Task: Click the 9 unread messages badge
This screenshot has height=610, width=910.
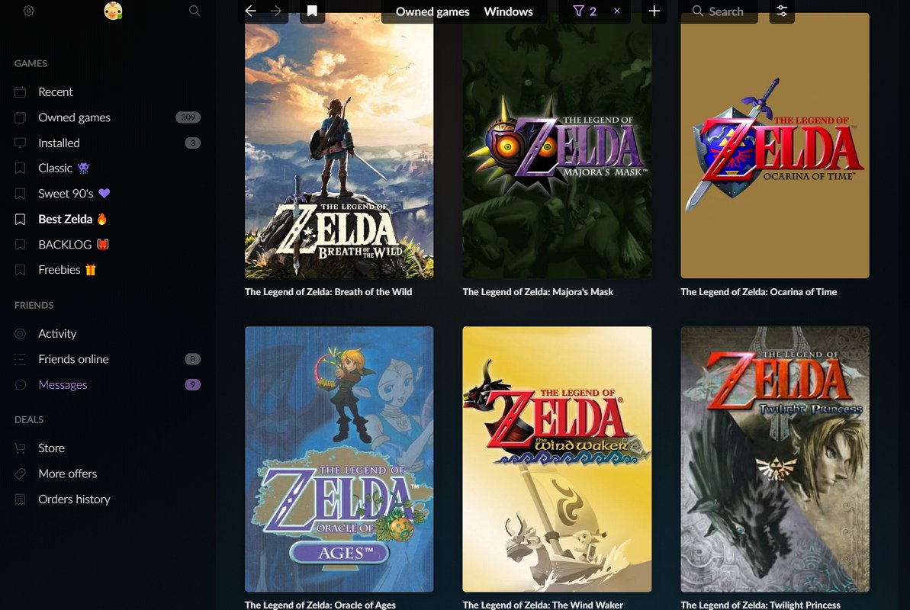Action: point(193,385)
